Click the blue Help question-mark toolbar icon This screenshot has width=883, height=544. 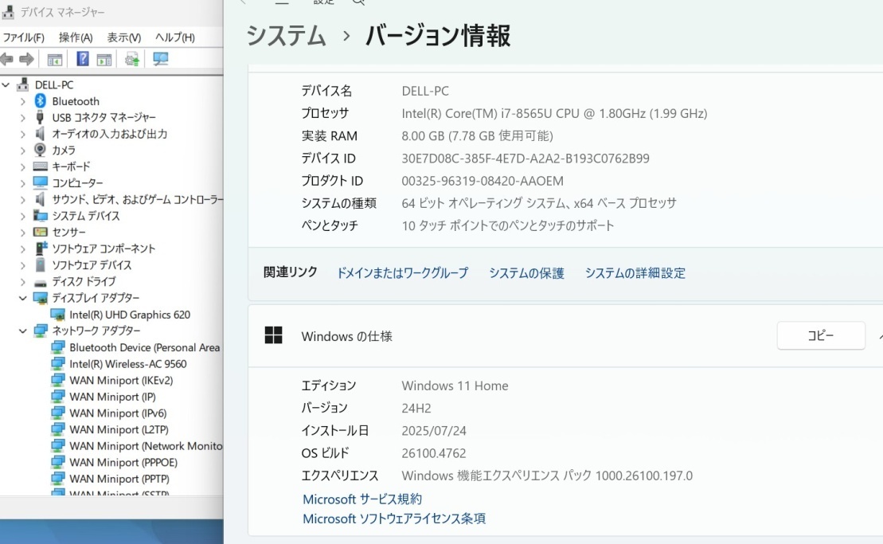tap(83, 59)
